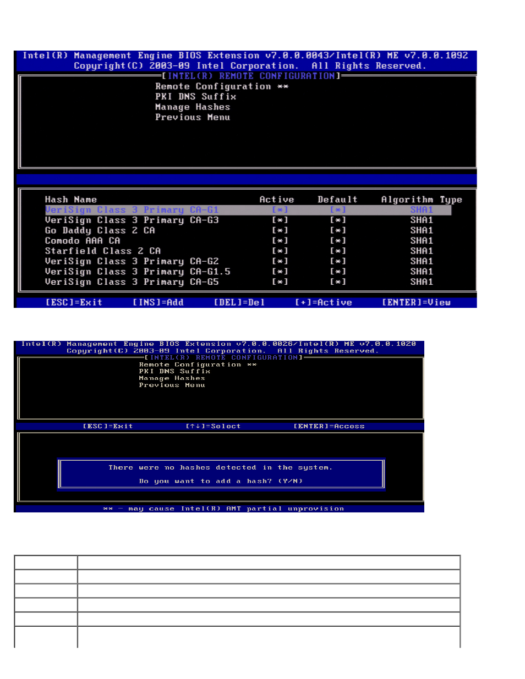Screen dimensions: 525x679
Task: Click [ESC]=Exit in the no-hashes-detected screen
Action: pos(108,427)
